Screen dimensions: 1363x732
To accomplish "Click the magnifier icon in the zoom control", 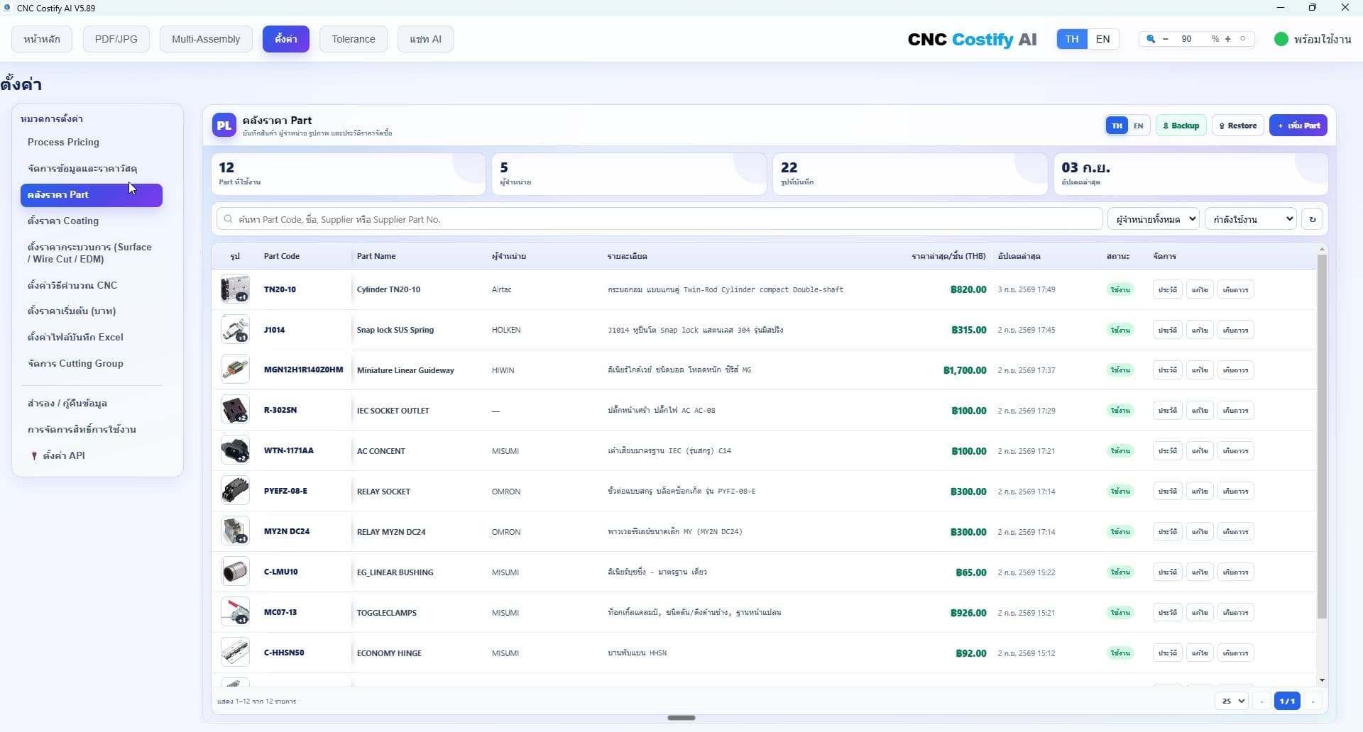I will click(x=1150, y=39).
